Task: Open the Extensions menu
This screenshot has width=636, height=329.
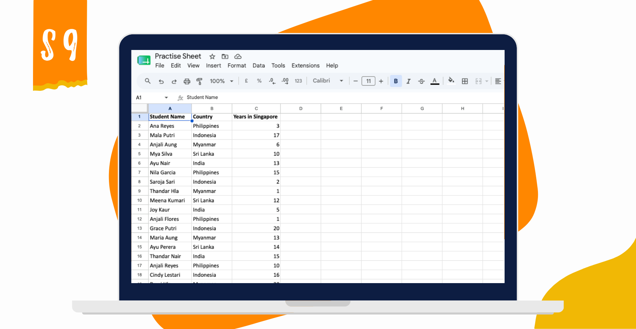Action: click(305, 66)
